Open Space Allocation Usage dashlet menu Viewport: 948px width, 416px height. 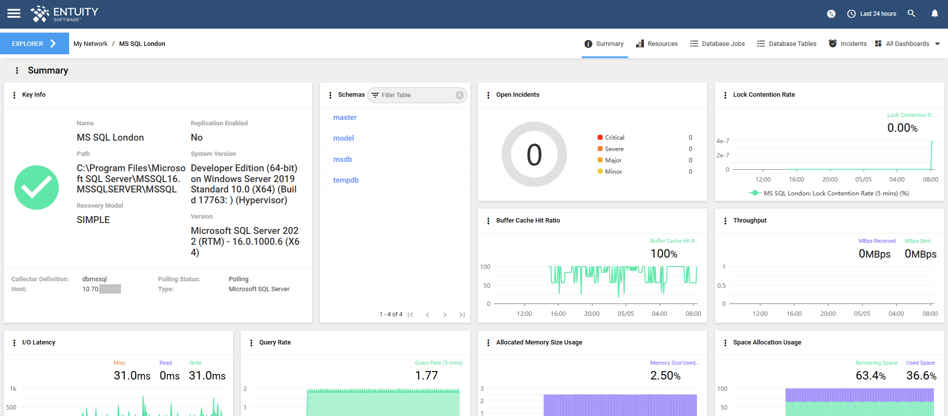(725, 342)
